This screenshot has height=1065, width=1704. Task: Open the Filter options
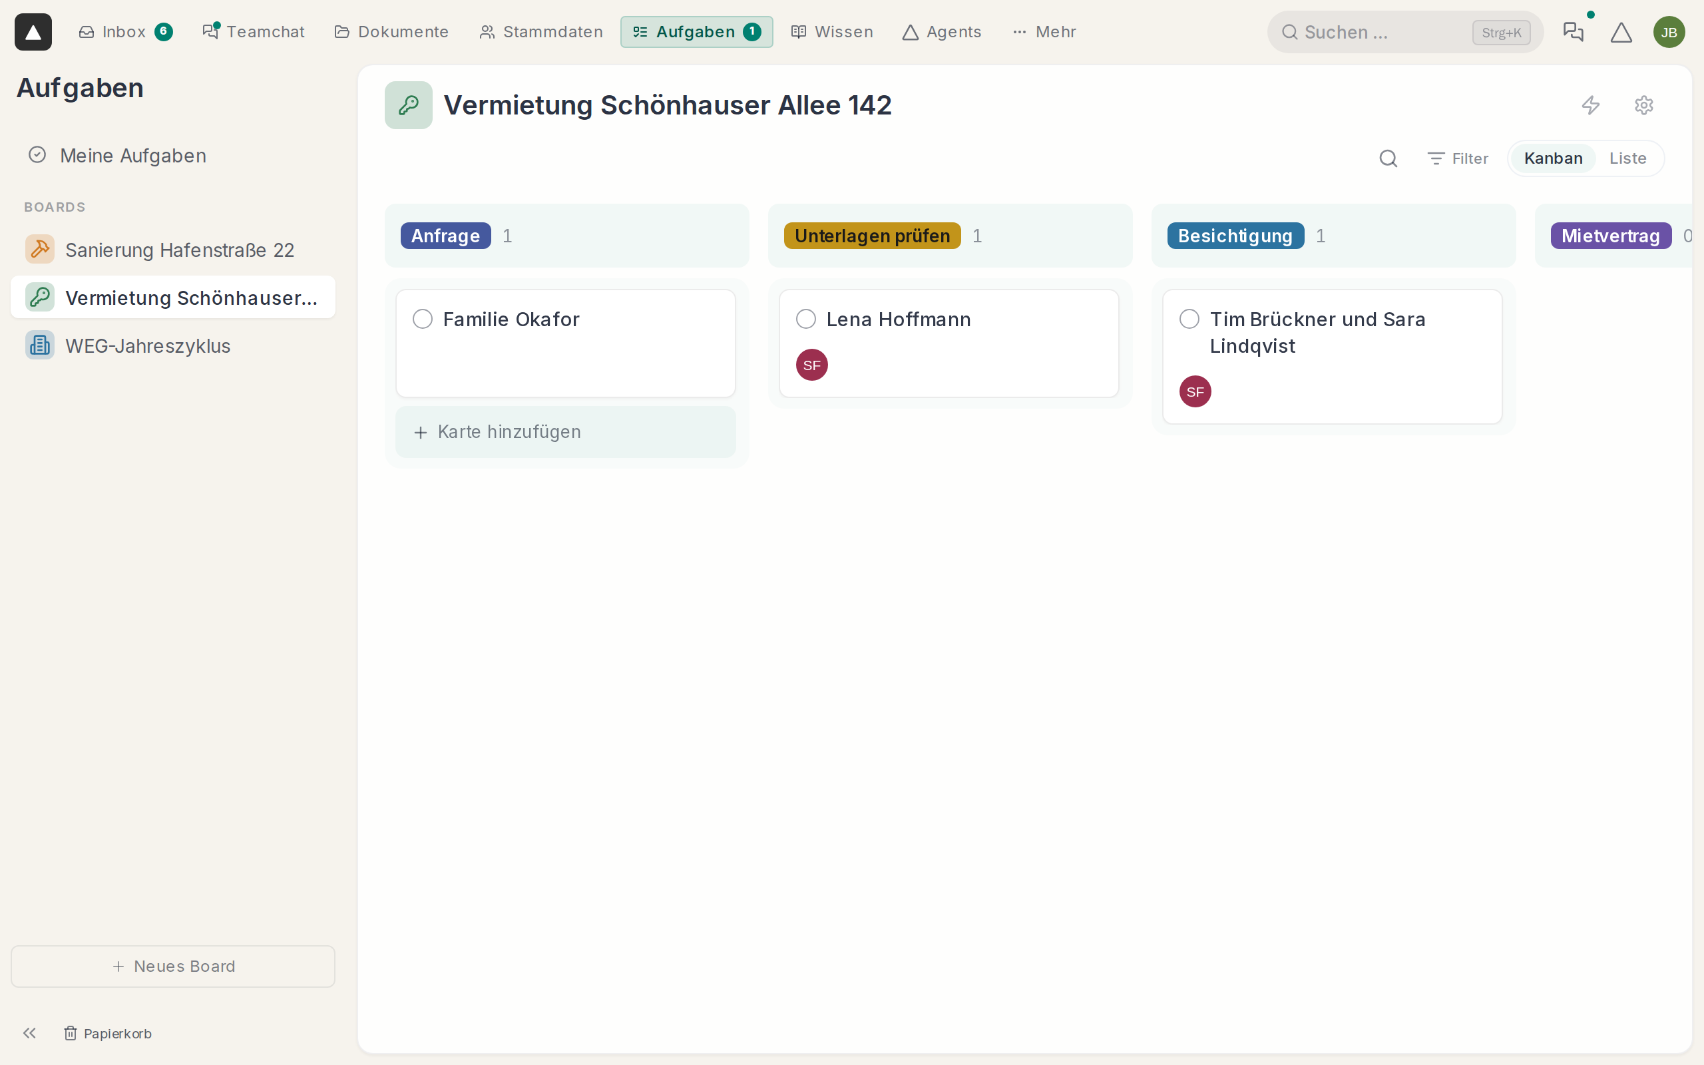tap(1458, 158)
